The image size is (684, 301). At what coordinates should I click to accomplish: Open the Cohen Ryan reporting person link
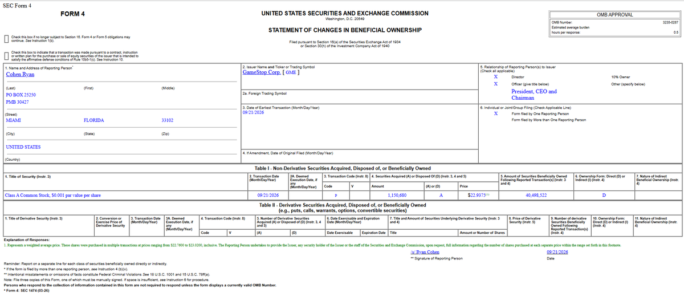click(20, 74)
